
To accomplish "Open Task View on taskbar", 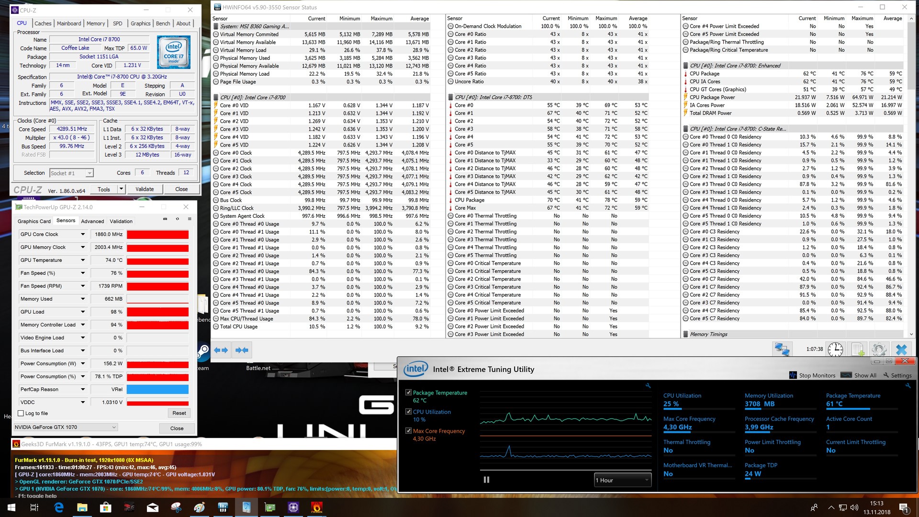I will point(34,507).
